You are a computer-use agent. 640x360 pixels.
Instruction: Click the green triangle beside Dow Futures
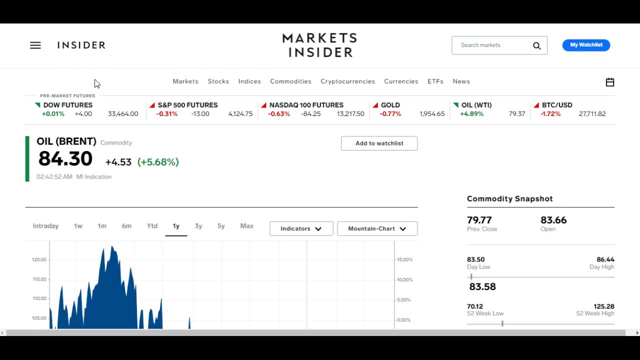pyautogui.click(x=37, y=105)
